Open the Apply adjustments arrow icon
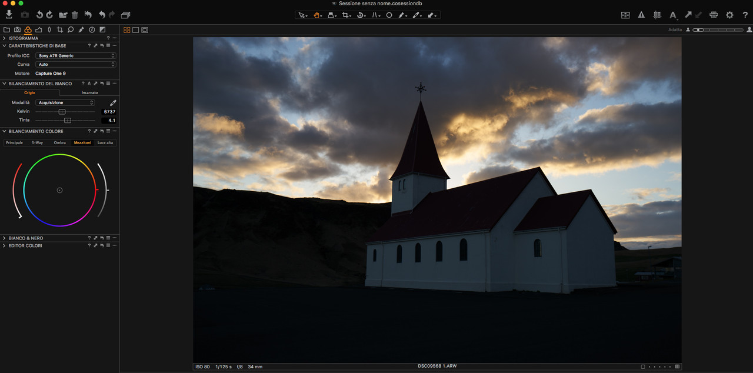Viewport: 753px width, 373px height. (698, 15)
